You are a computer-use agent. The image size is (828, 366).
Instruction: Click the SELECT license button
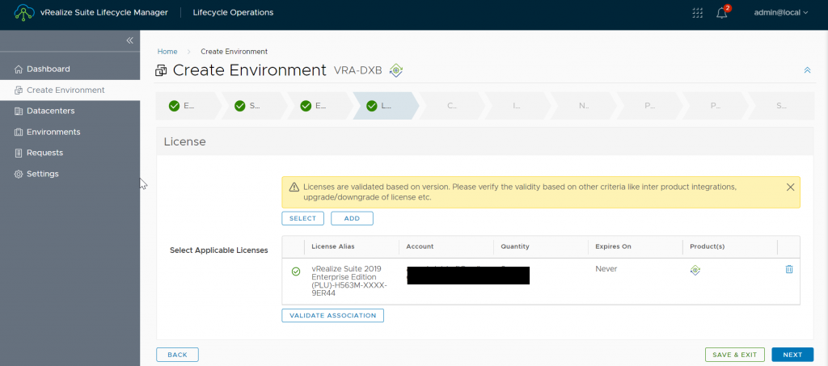click(x=302, y=218)
